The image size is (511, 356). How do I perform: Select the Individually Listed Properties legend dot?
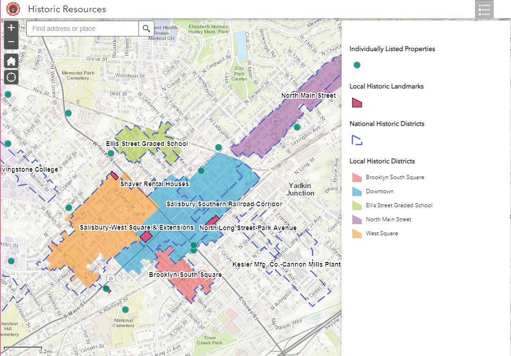pos(357,65)
